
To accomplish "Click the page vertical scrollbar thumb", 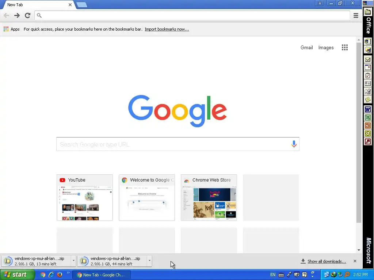I will pyautogui.click(x=359, y=133).
